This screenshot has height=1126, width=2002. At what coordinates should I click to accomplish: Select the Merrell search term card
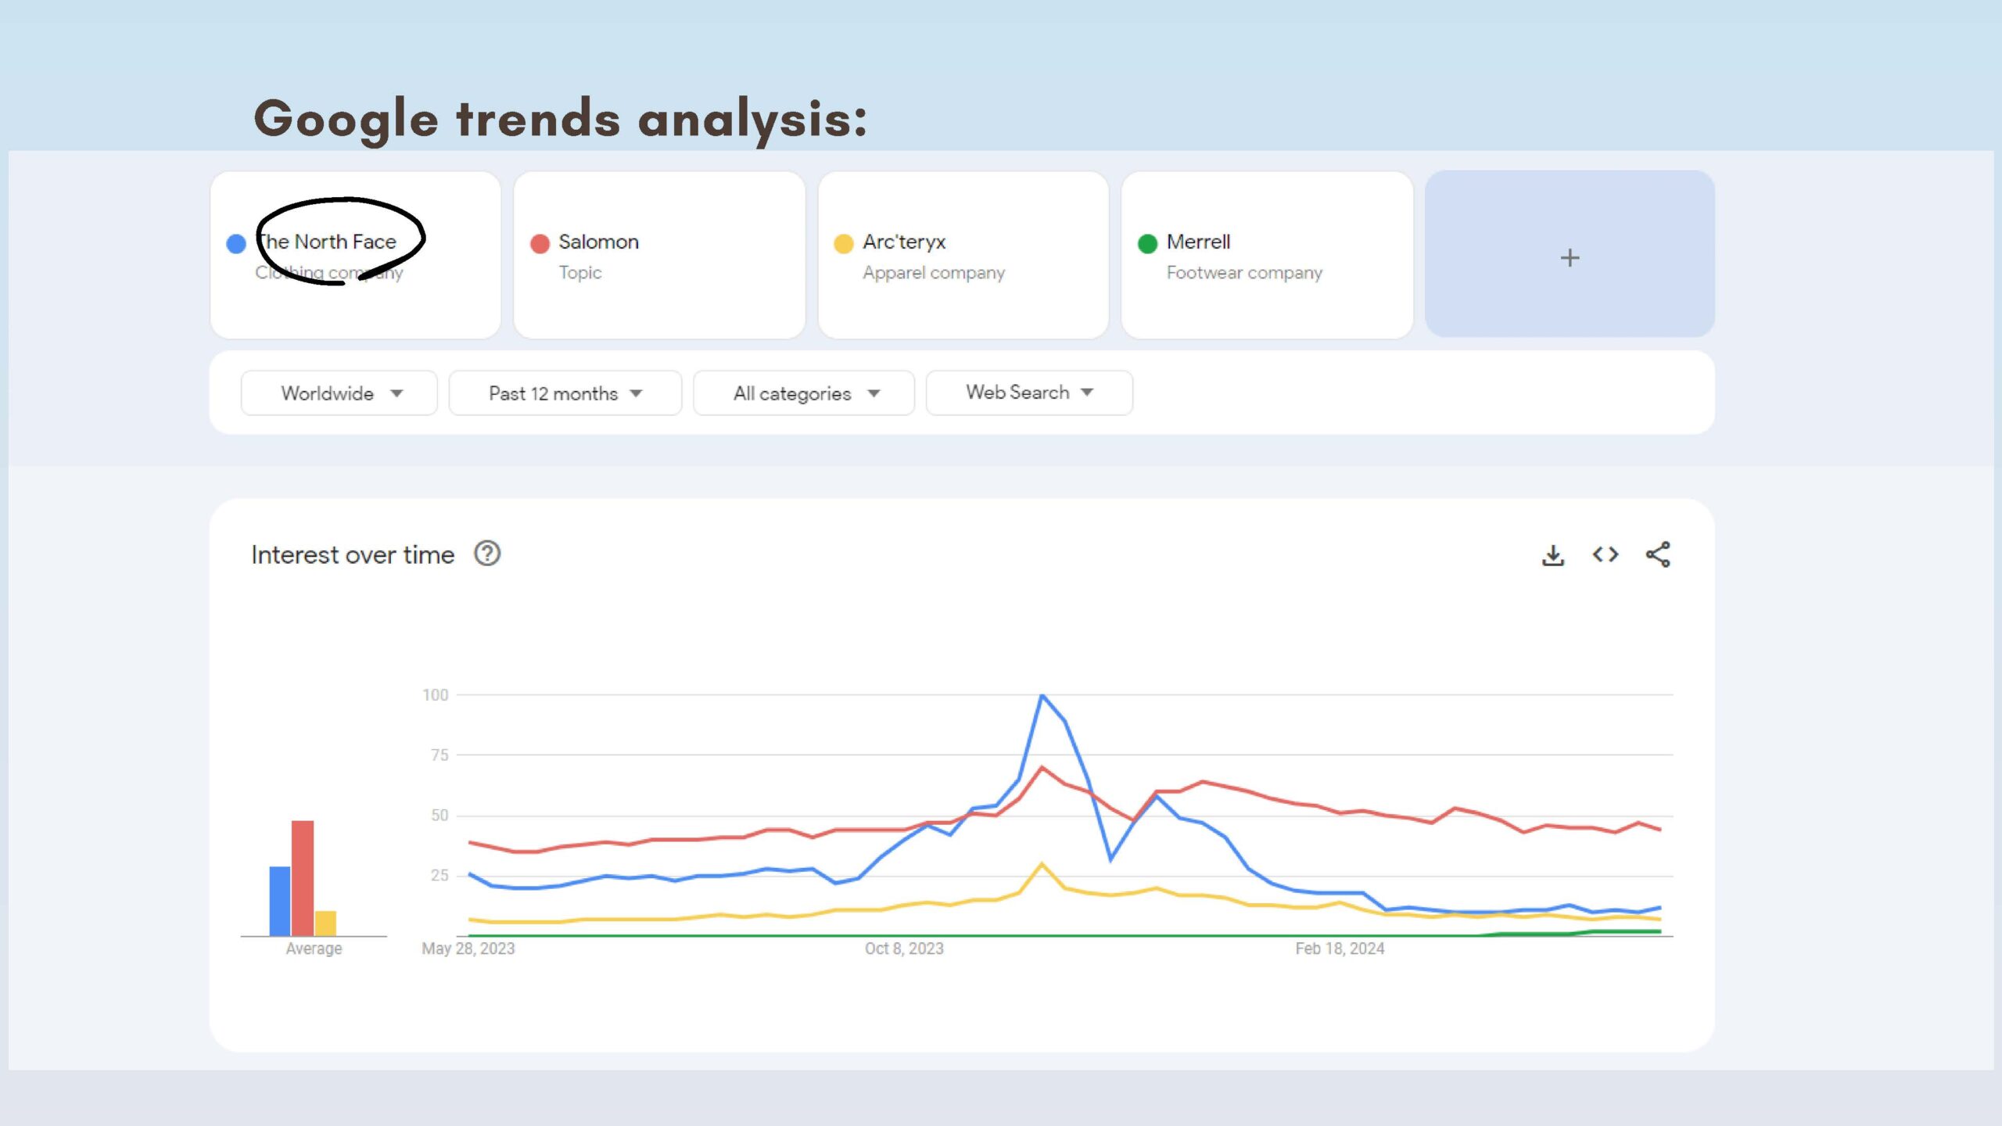pos(1267,255)
